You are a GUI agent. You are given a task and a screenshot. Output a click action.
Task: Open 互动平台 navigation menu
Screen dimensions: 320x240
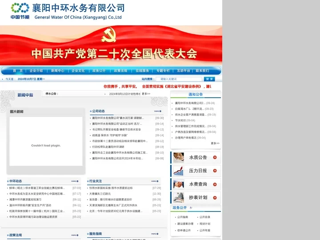[183, 71]
